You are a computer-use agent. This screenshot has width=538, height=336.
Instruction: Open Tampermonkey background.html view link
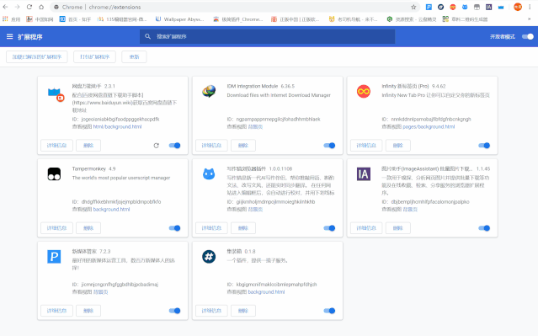tap(111, 210)
